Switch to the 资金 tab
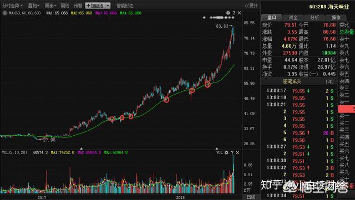The height and width of the screenshot is (200, 355). coord(293,17)
